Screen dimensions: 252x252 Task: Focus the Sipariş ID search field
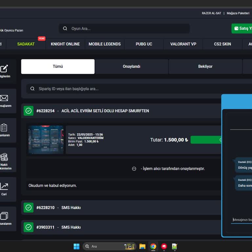click(x=125, y=89)
